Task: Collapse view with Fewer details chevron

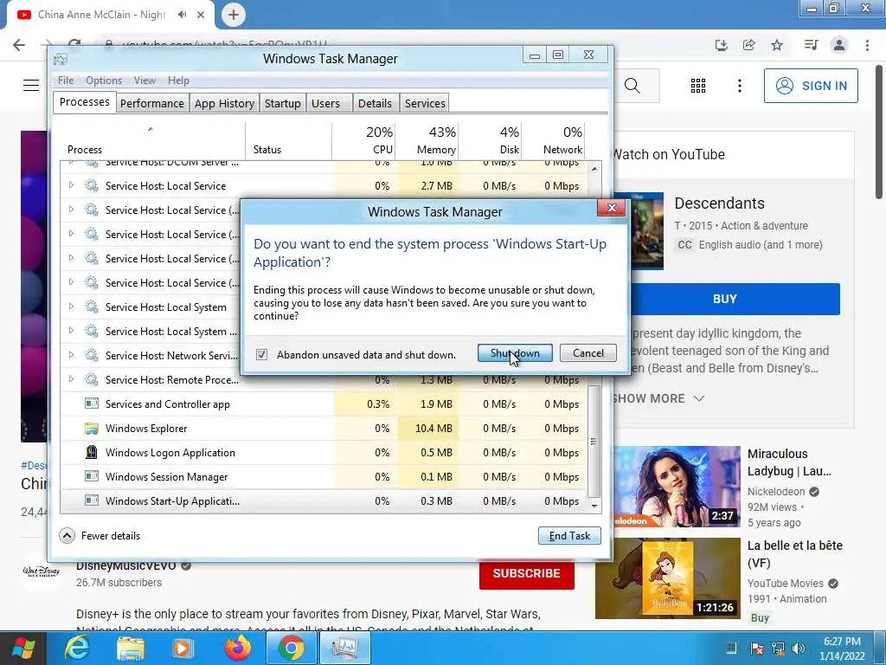Action: tap(67, 535)
